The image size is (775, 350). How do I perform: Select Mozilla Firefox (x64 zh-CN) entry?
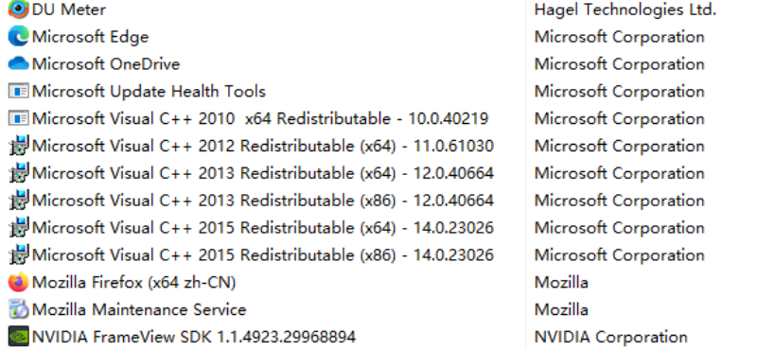134,283
